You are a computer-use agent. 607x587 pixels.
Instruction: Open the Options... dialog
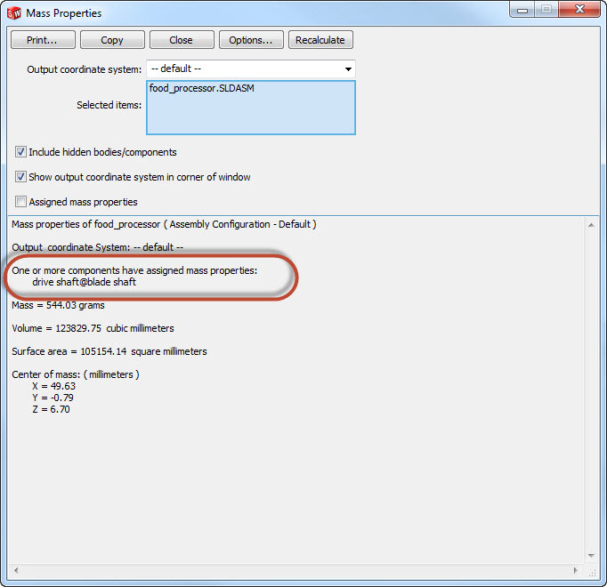click(251, 40)
